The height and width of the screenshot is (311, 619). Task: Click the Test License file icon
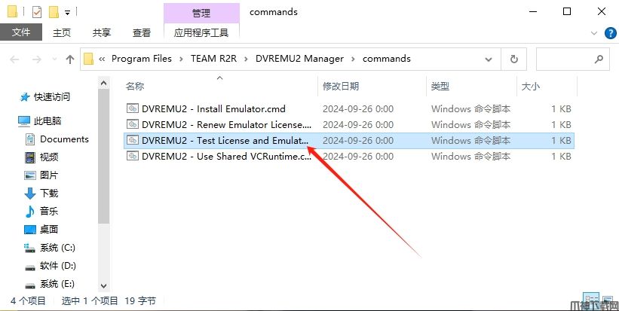pyautogui.click(x=133, y=140)
